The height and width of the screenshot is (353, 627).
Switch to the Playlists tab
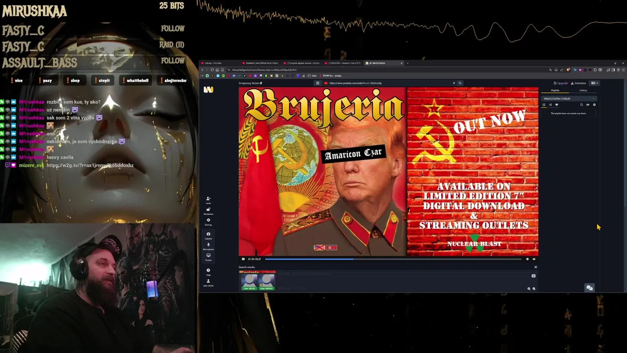pyautogui.click(x=555, y=90)
